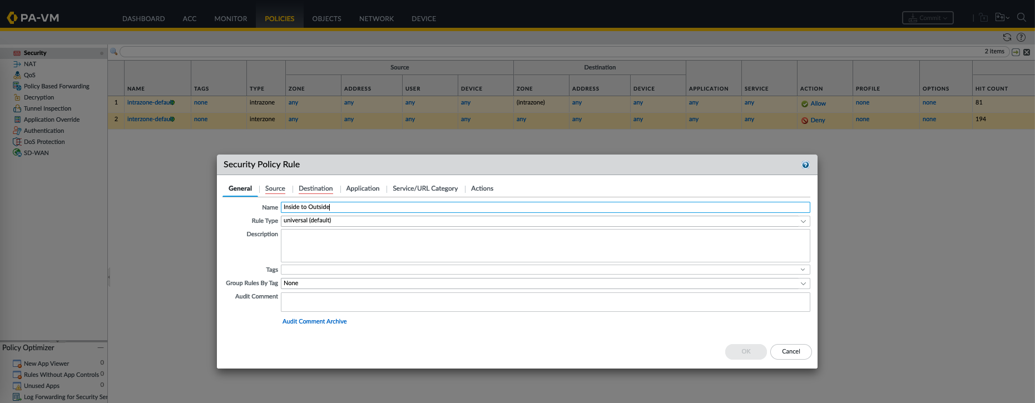
Task: Switch to the Source tab
Action: (x=275, y=188)
